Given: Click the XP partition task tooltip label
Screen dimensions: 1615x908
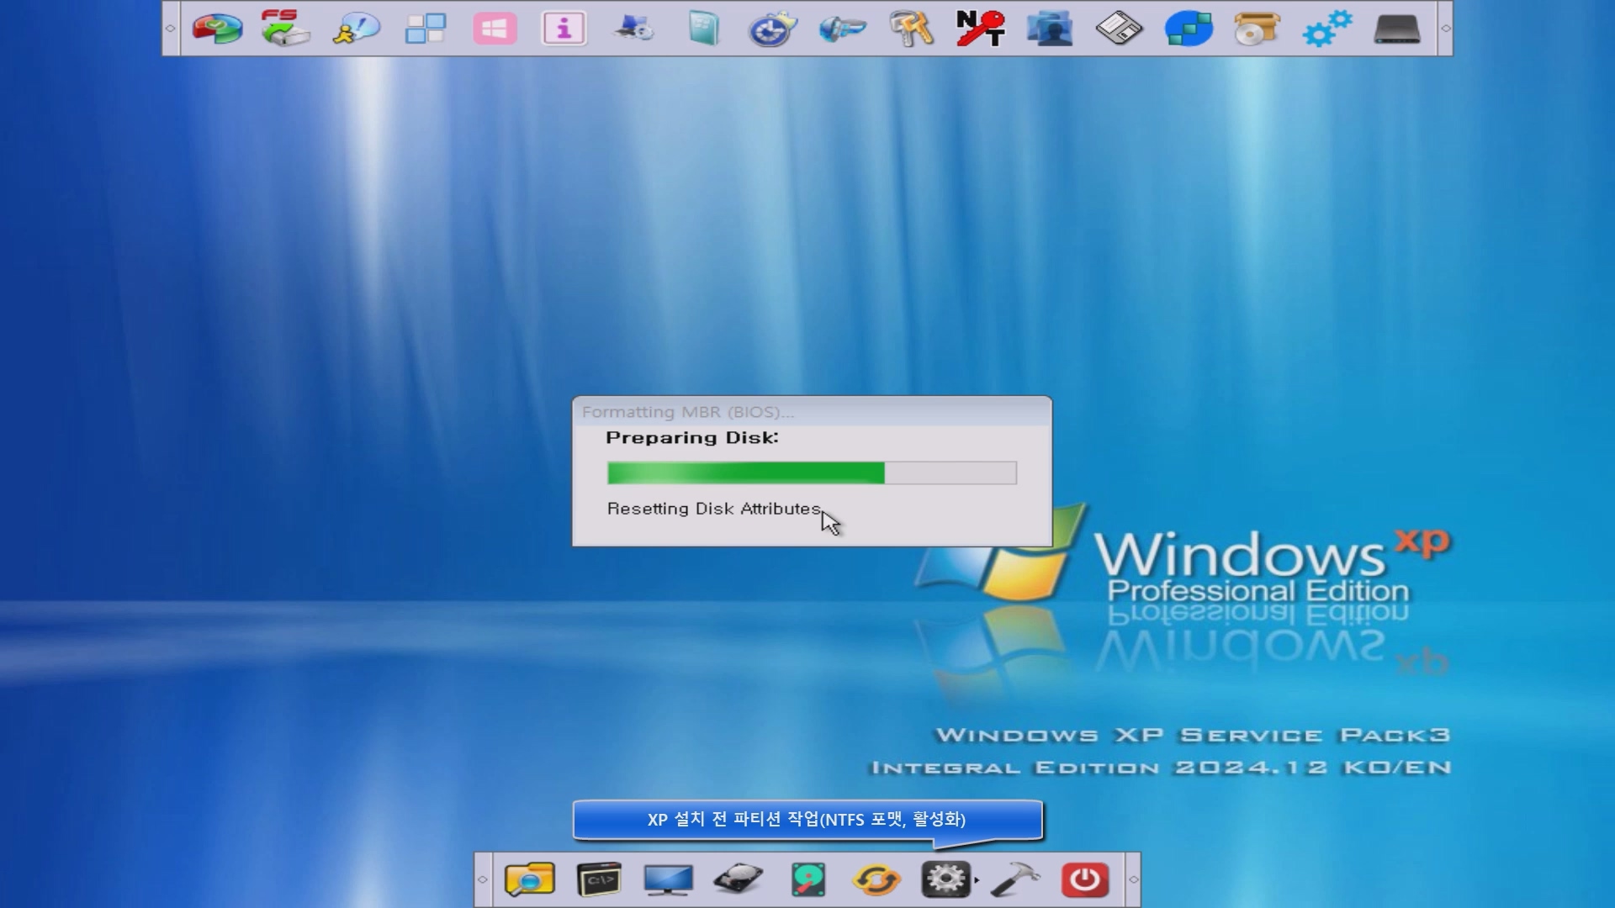Looking at the screenshot, I should pyautogui.click(x=806, y=819).
